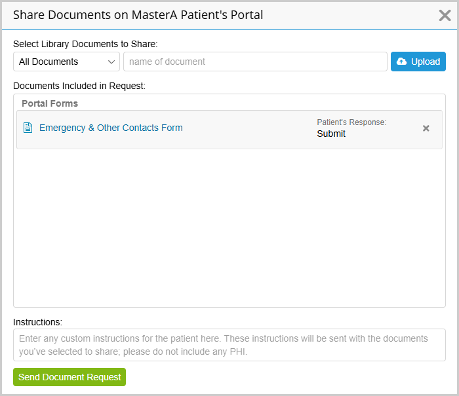Click the document icon beside Emergency form

28,128
